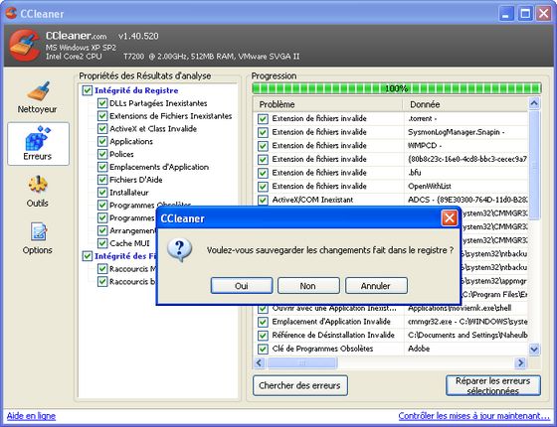Toggle the Cache MUI checkbox

(102, 243)
